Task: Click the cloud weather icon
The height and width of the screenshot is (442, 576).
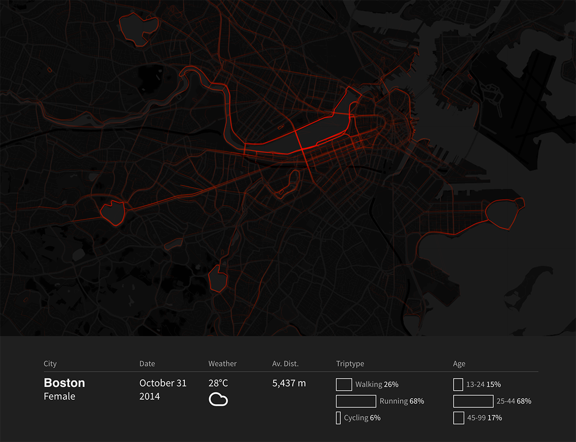Action: coord(218,399)
